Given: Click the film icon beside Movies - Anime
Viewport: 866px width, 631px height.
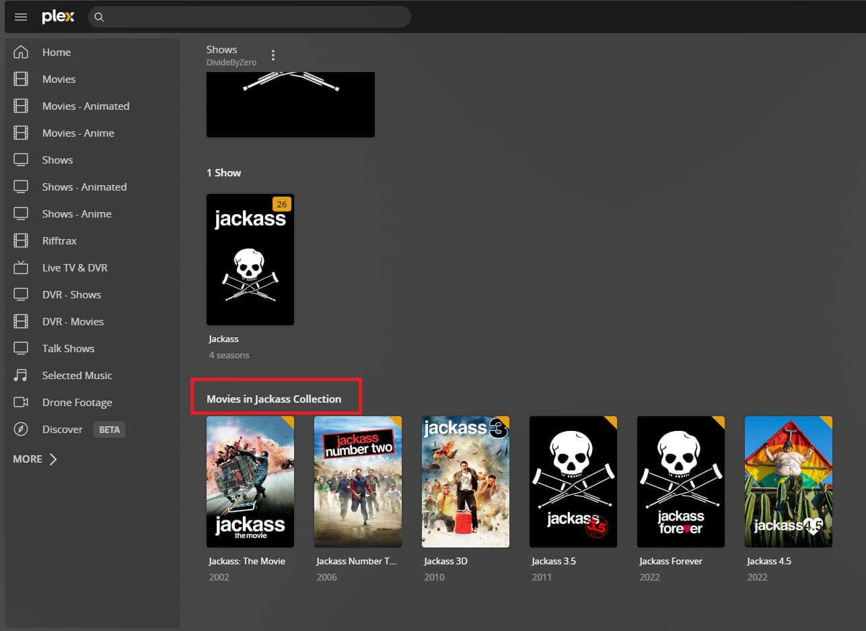Looking at the screenshot, I should click(x=21, y=133).
